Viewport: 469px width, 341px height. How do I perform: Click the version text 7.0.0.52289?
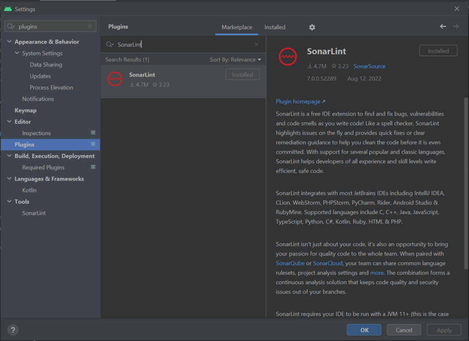[x=322, y=79]
